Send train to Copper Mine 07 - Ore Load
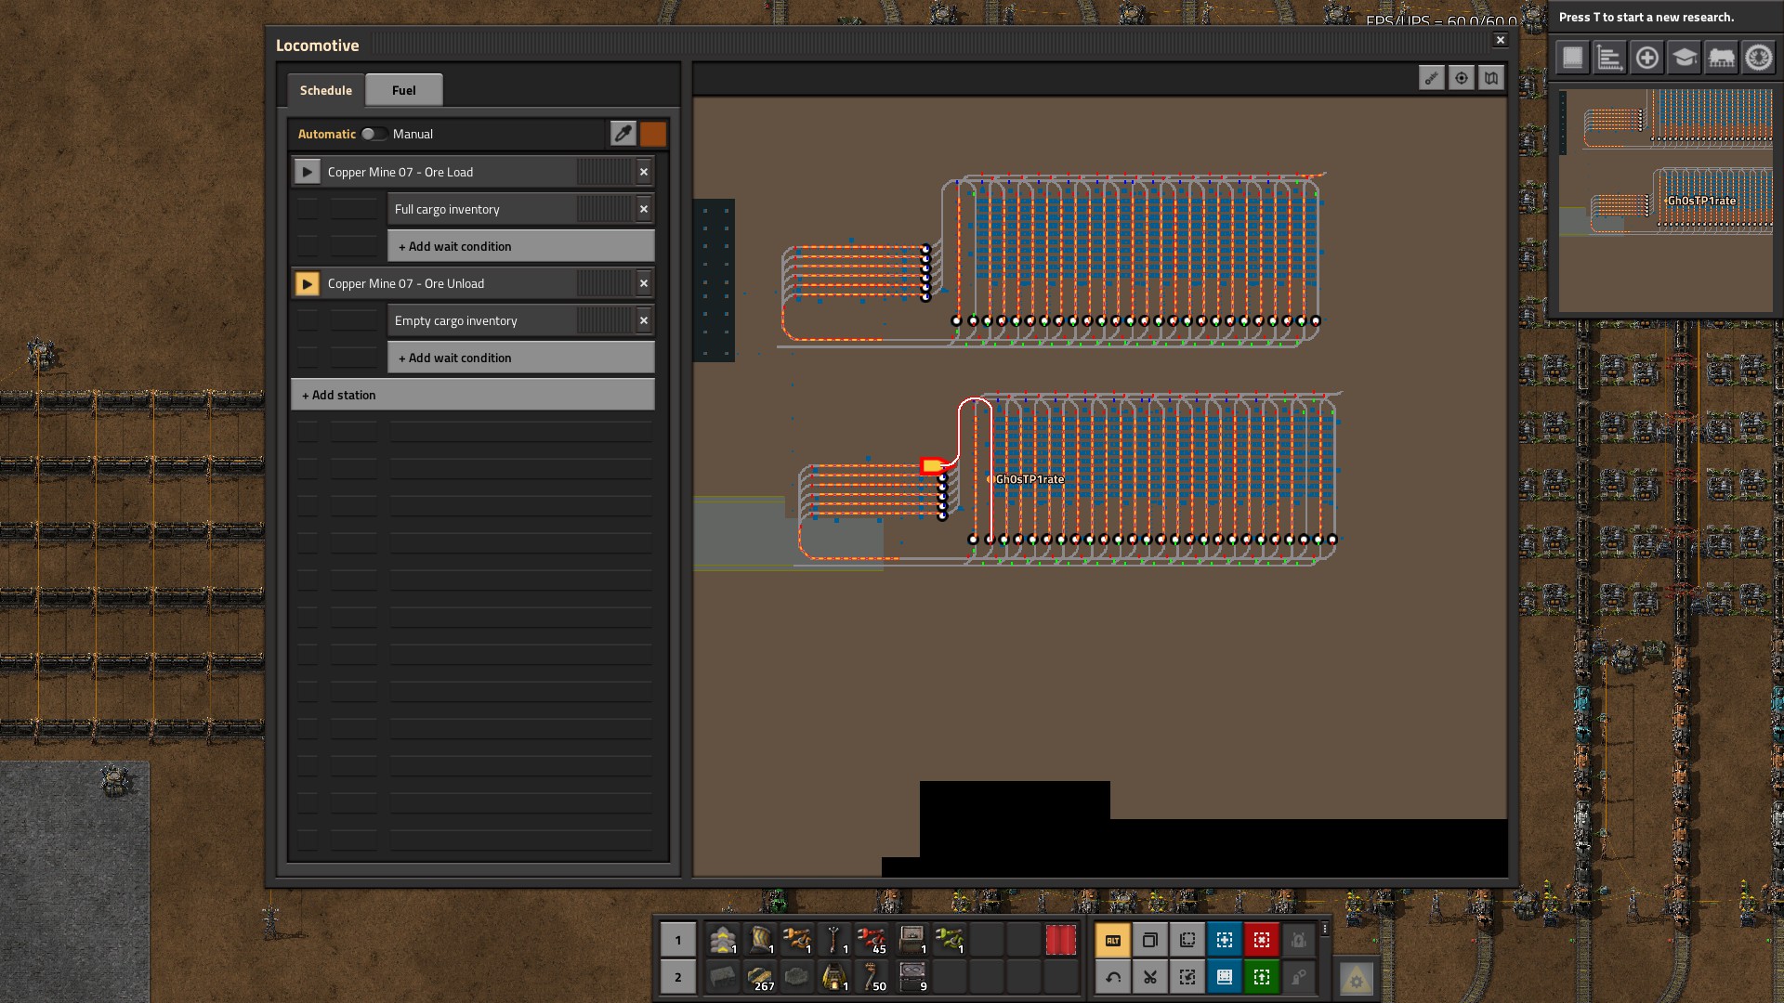Screen dimensions: 1784x1003 [308, 172]
